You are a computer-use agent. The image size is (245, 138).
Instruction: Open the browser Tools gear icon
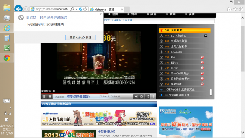(x=241, y=9)
